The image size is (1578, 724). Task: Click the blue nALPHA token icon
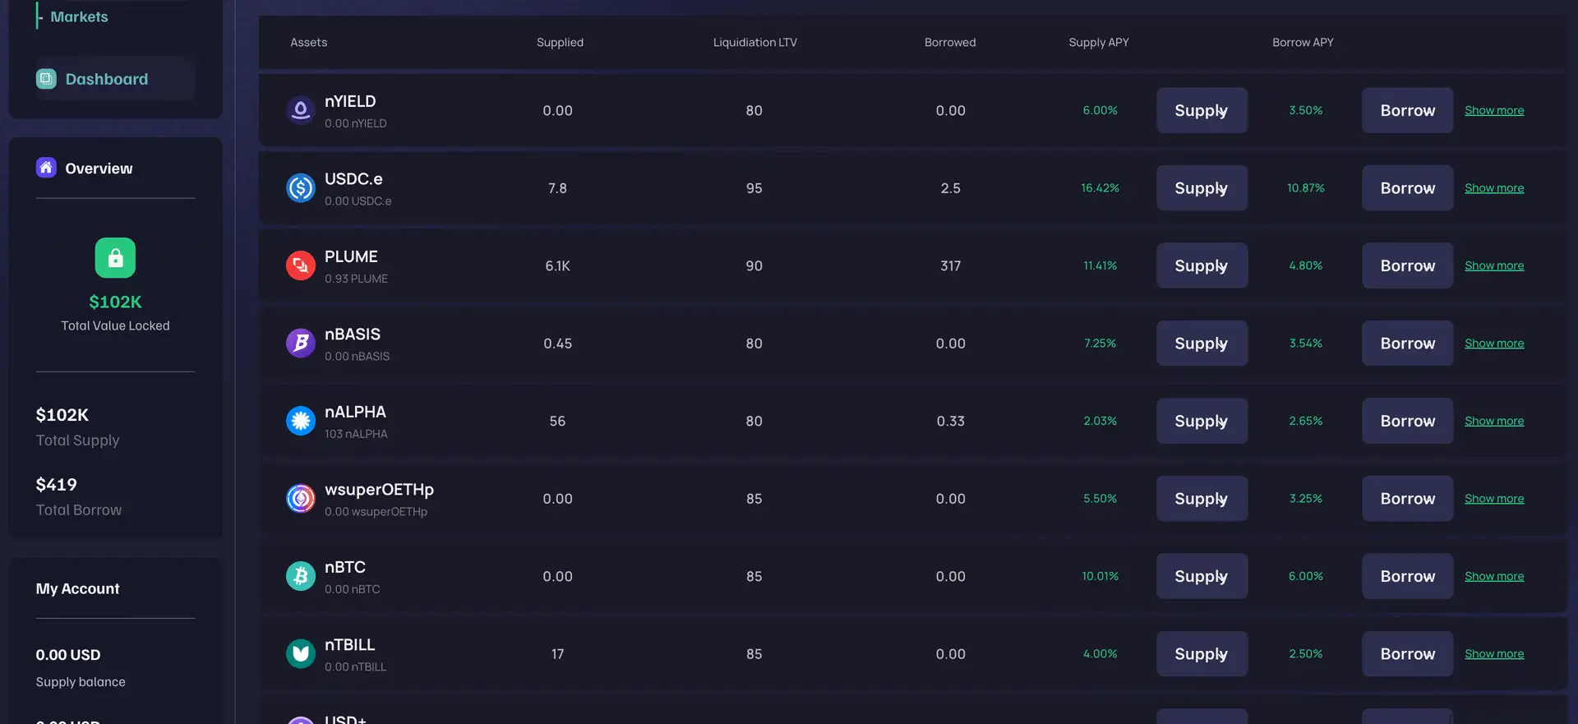(301, 421)
